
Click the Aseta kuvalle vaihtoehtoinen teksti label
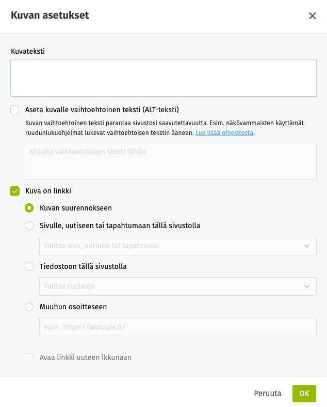pos(102,110)
